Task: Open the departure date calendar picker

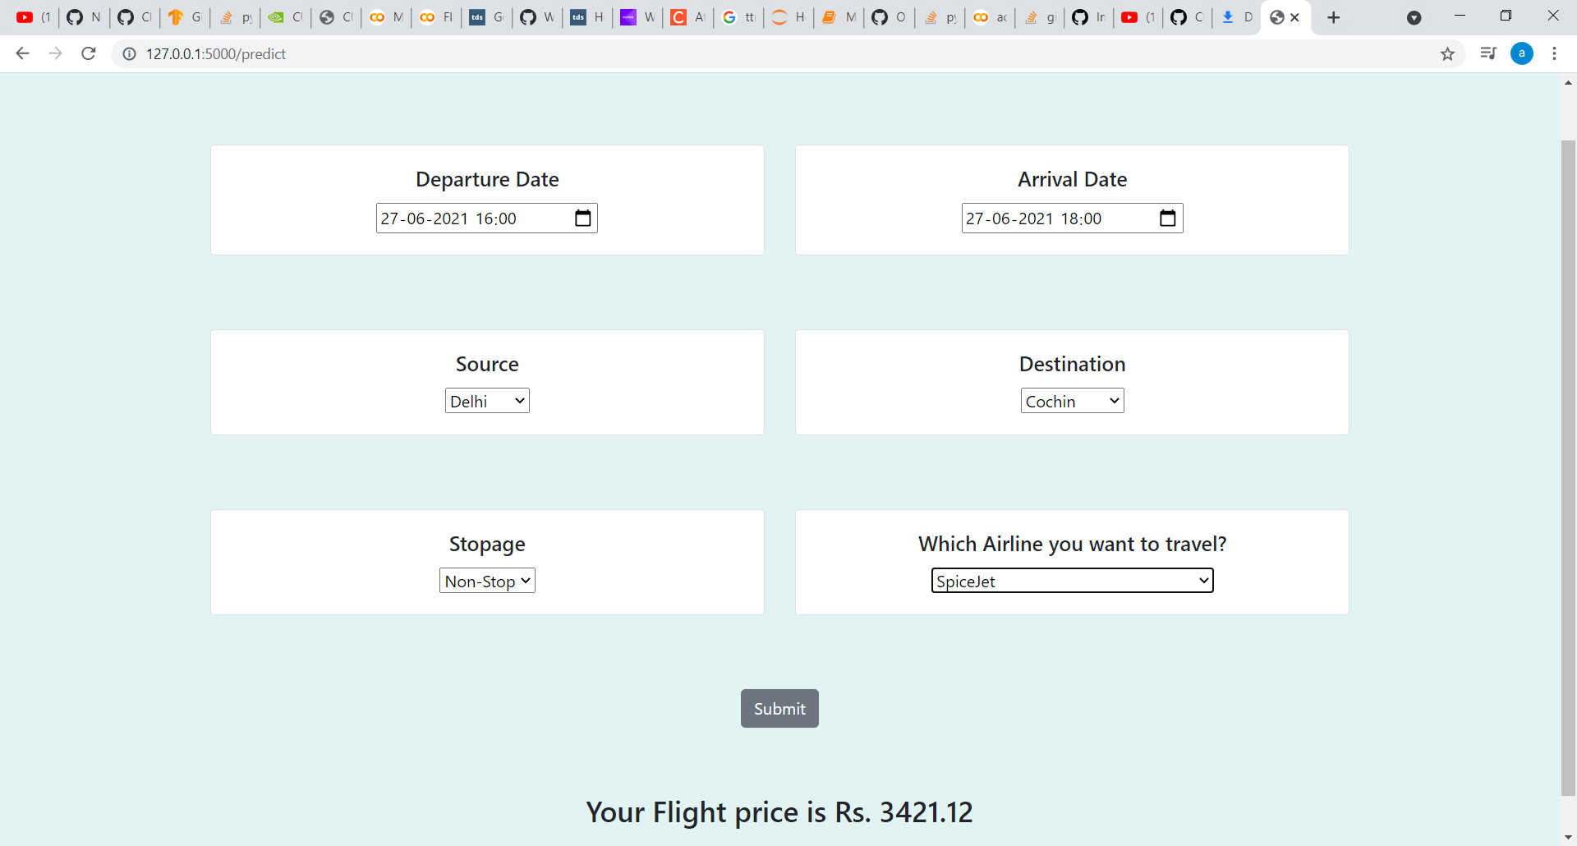Action: click(x=582, y=218)
